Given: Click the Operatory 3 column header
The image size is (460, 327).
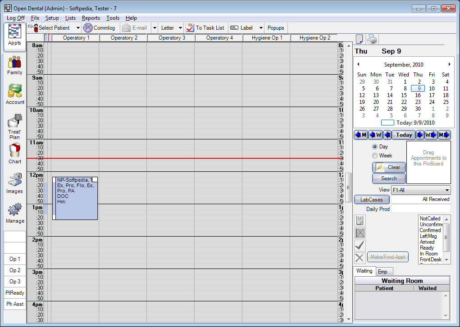Looking at the screenshot, I should pos(172,38).
